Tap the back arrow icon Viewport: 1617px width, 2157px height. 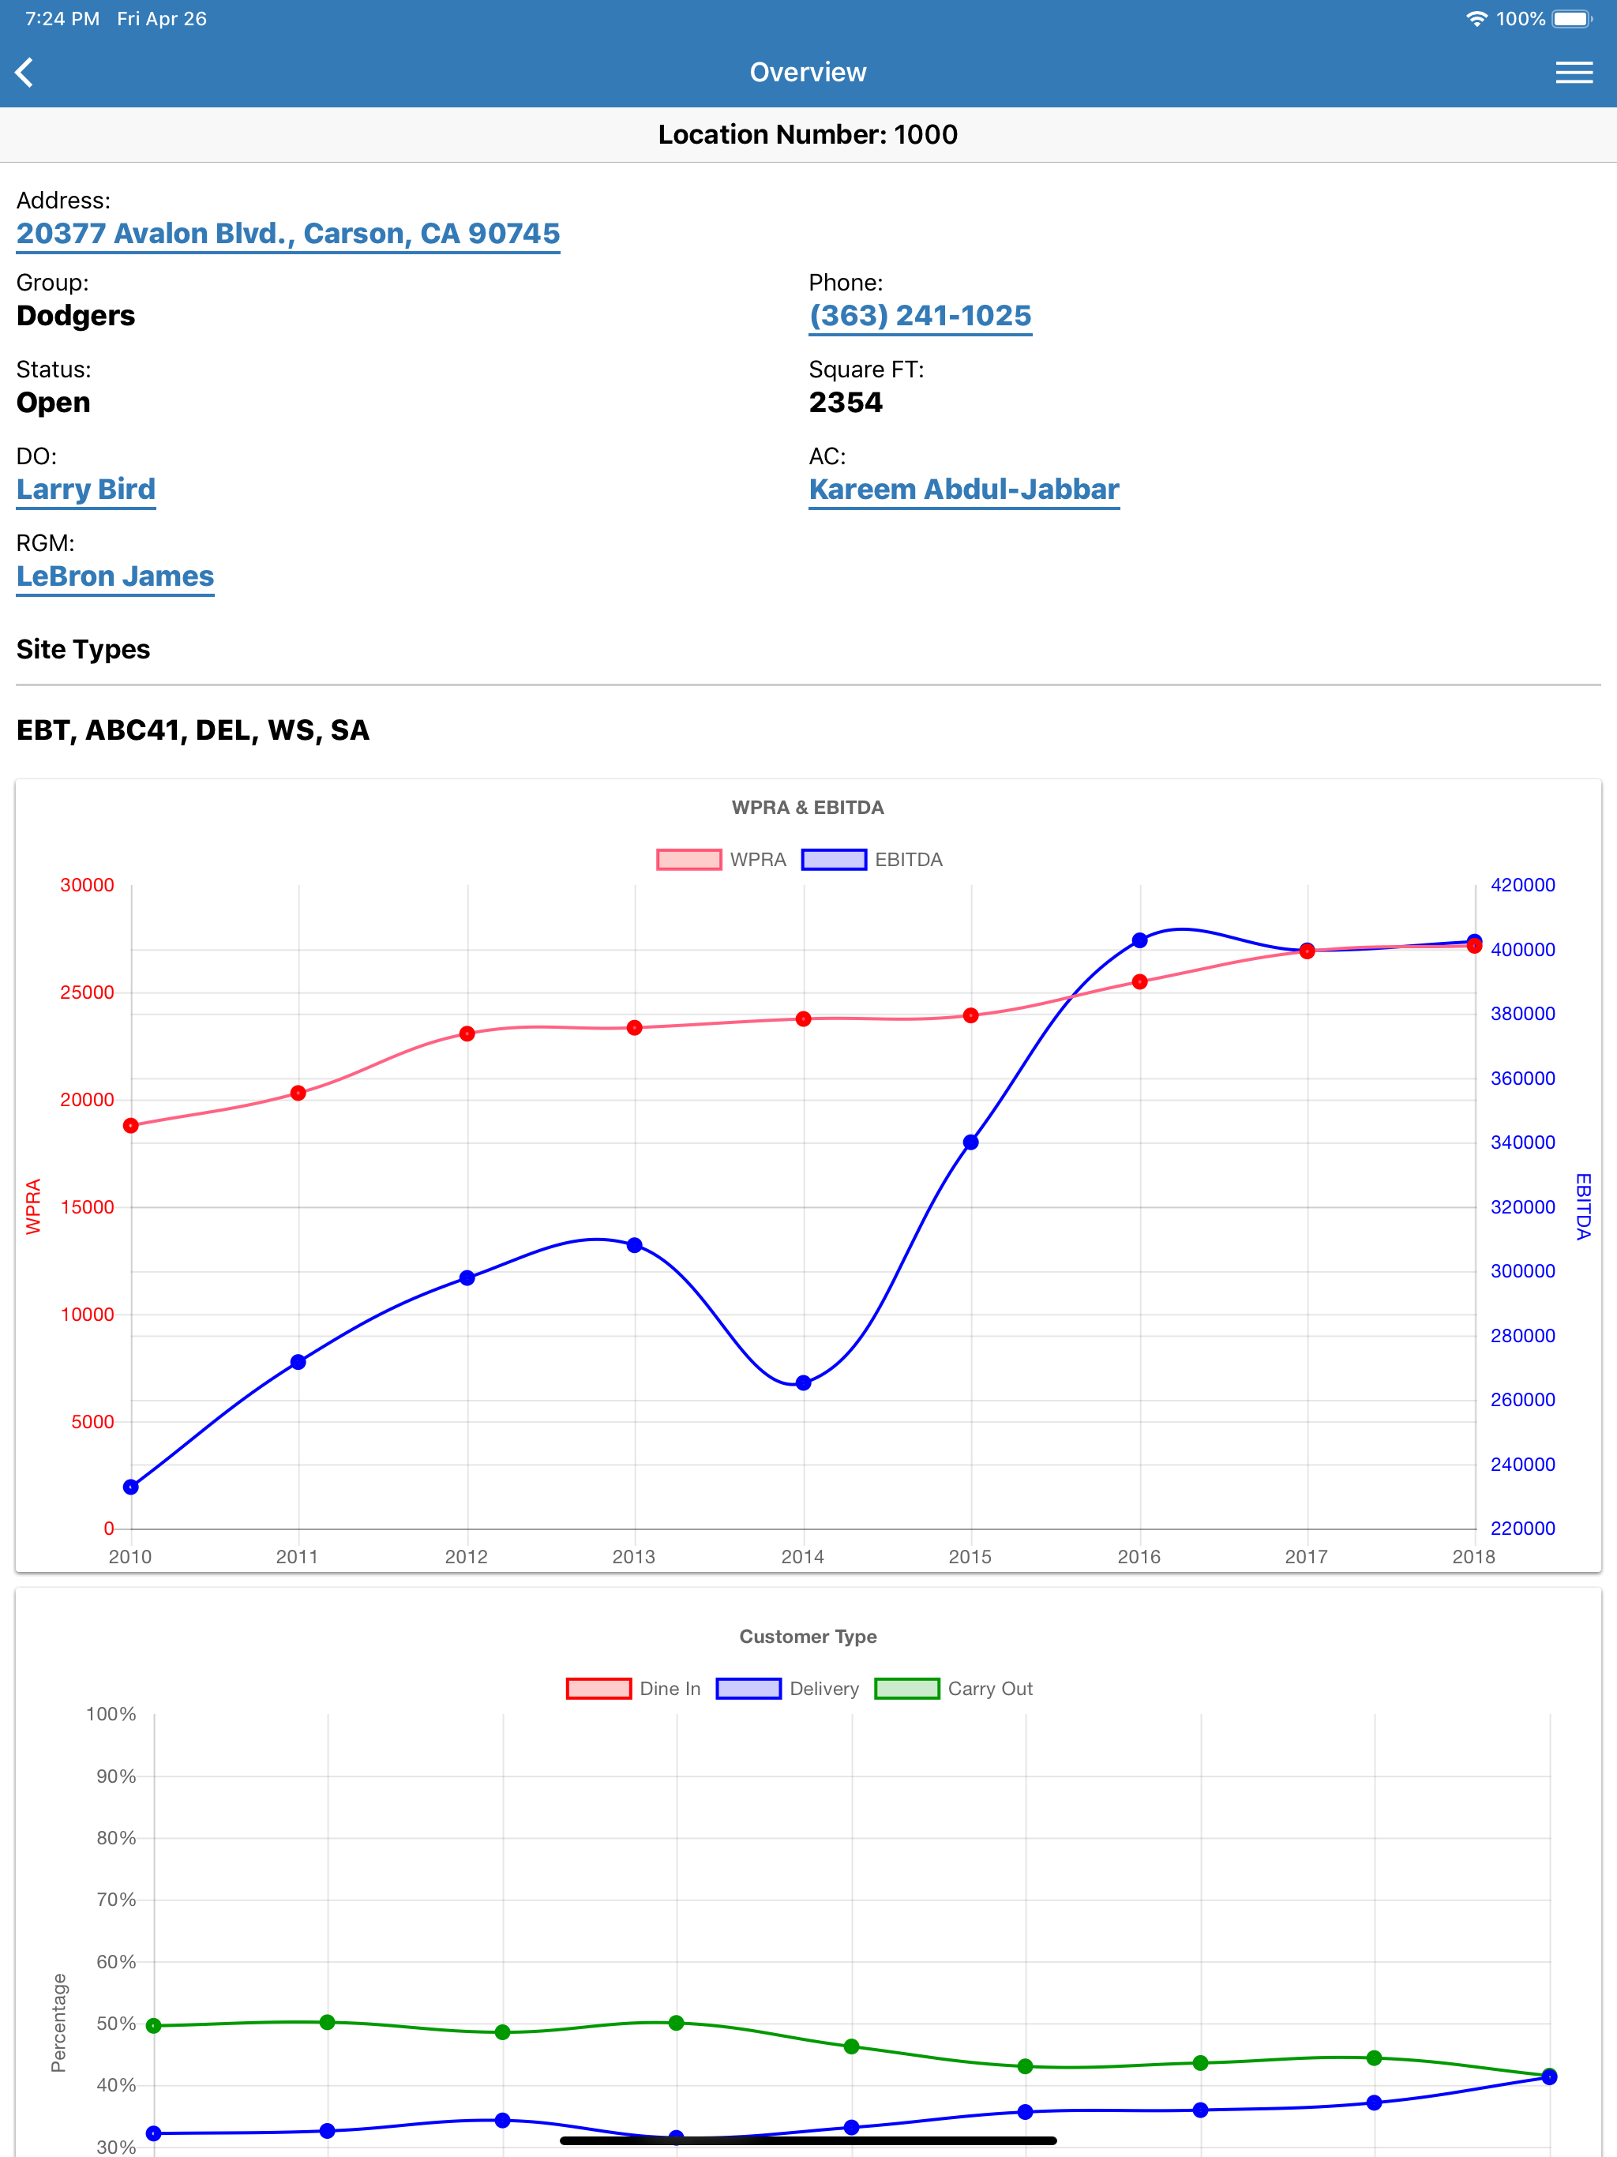click(25, 72)
